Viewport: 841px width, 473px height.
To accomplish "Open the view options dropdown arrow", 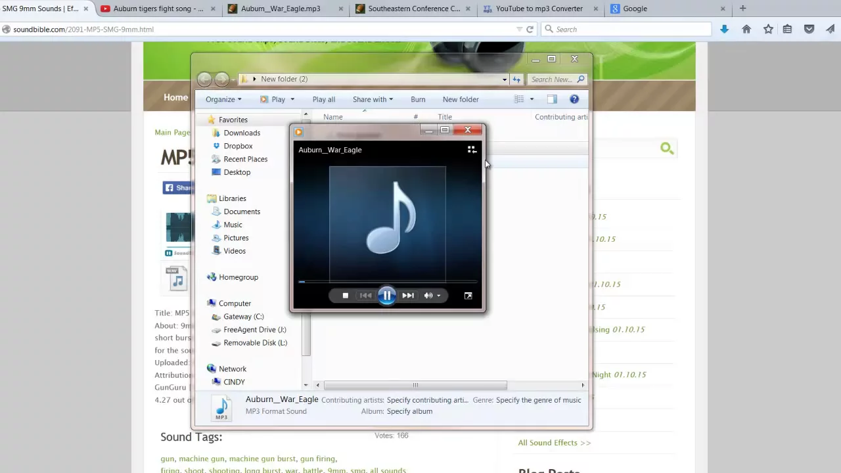I will 532,99.
